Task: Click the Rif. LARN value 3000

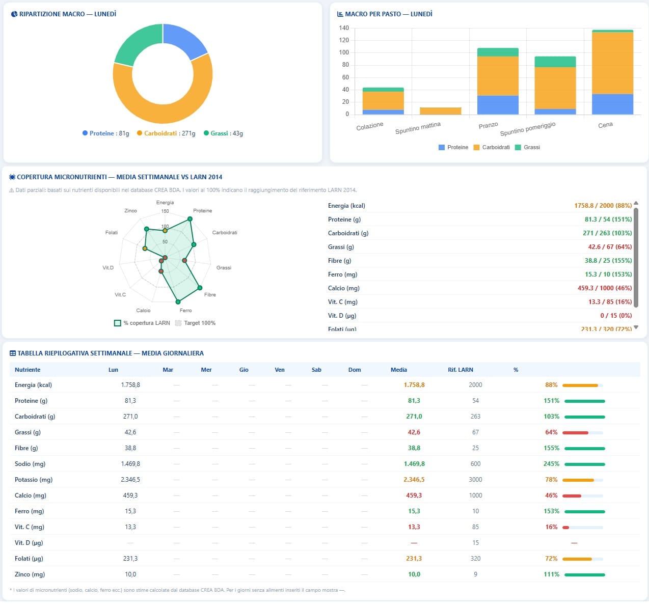Action: point(475,480)
